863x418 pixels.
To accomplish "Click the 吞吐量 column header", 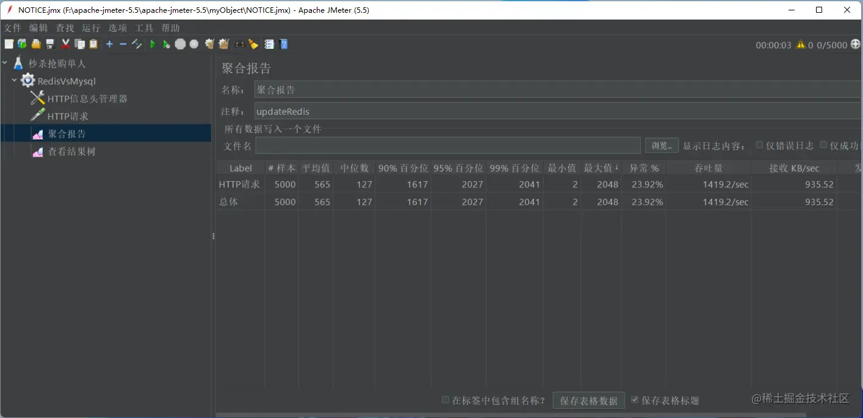I will click(x=709, y=168).
